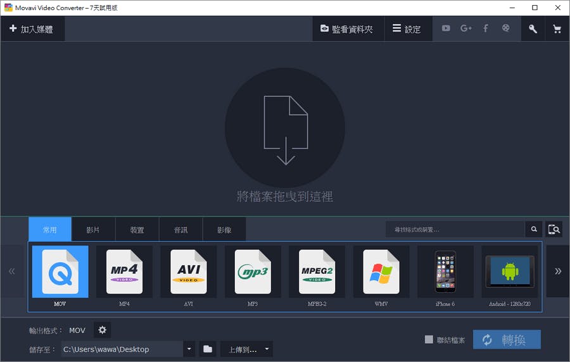Screen dimensions: 570x362
Task: Click the format search input field
Action: [455, 230]
